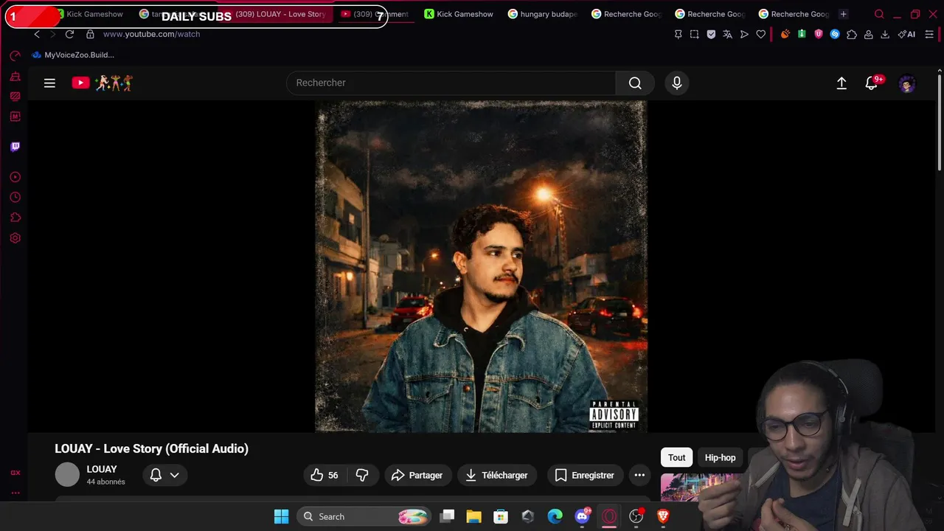Open YouTube notifications bell with 9+ badge
Image resolution: width=944 pixels, height=531 pixels.
[872, 83]
